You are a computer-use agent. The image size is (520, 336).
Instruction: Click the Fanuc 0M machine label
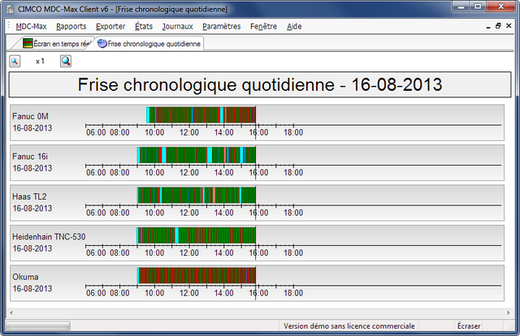(x=31, y=116)
